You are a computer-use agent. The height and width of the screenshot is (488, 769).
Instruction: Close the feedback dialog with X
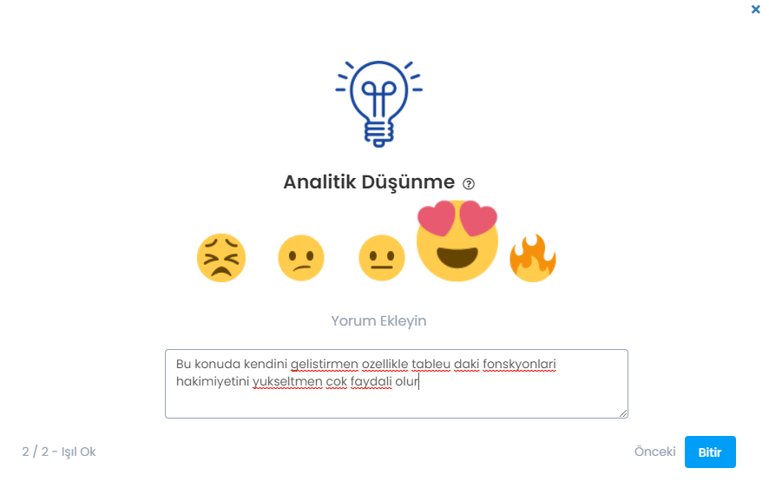click(755, 10)
